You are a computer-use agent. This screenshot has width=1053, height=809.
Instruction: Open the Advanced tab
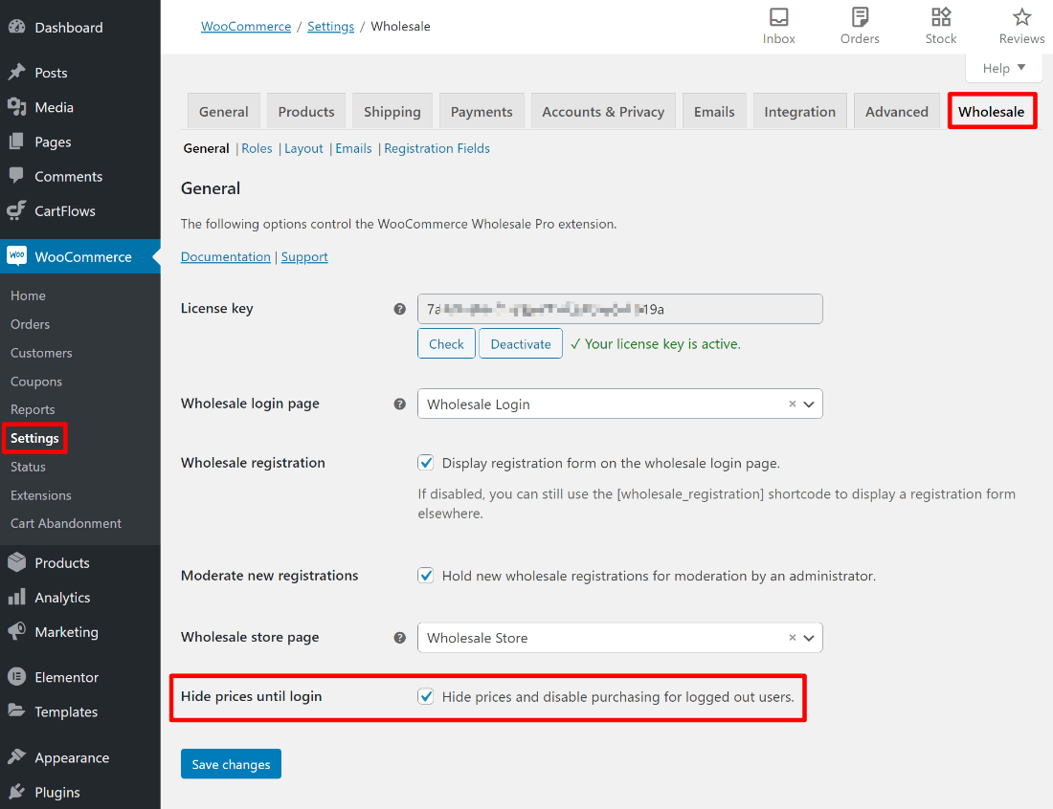[x=897, y=111]
